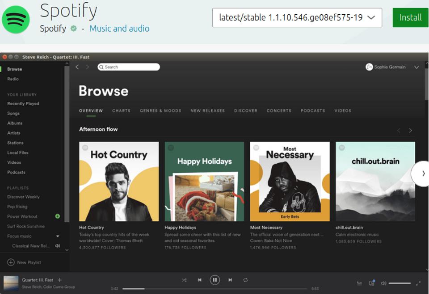Open the Hot Country playlist cover
This screenshot has height=294, width=429.
click(119, 182)
